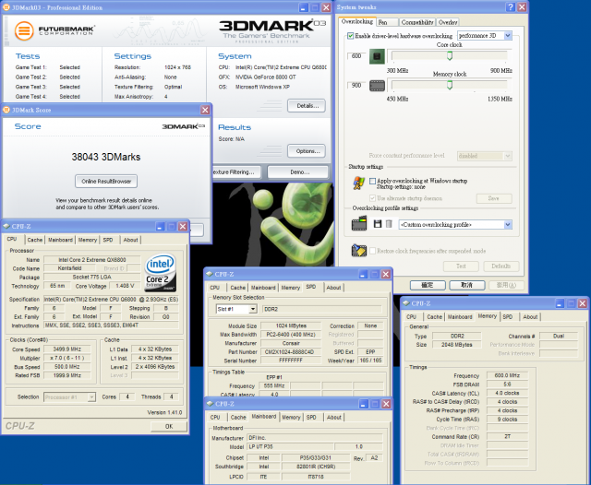Open the performance 3D dropdown
The height and width of the screenshot is (485, 591).
coord(507,36)
